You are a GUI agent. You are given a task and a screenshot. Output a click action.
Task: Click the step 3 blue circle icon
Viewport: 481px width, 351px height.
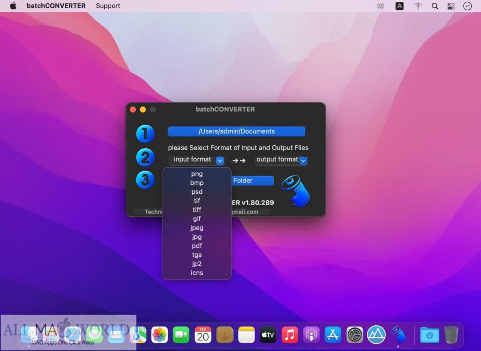(145, 180)
